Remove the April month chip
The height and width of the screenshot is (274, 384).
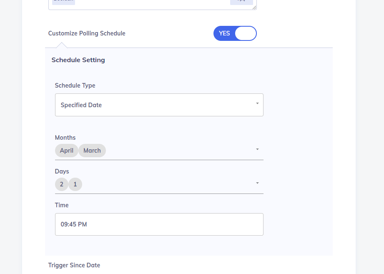(66, 151)
